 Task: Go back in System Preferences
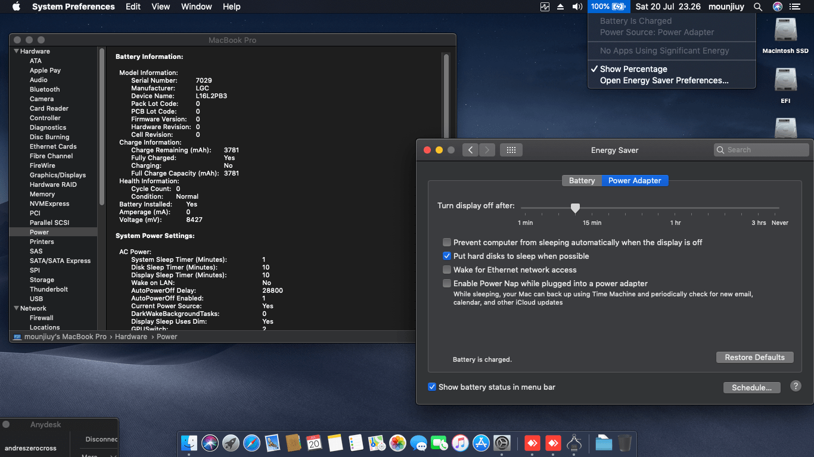[471, 150]
